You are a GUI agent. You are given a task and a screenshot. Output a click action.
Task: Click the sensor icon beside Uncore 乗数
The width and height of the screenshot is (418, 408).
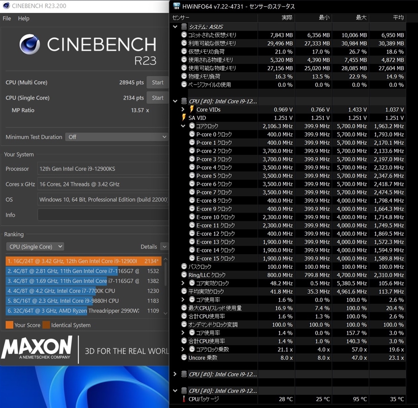click(184, 357)
